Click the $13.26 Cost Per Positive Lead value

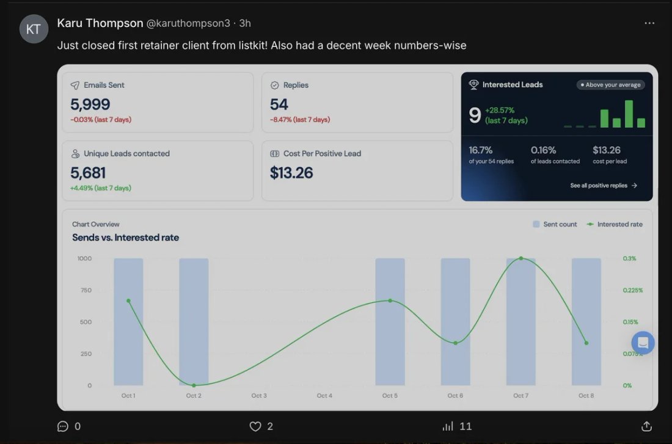tap(291, 173)
